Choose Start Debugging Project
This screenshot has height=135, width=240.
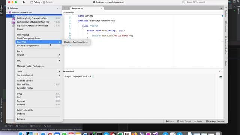pyautogui.click(x=38, y=38)
